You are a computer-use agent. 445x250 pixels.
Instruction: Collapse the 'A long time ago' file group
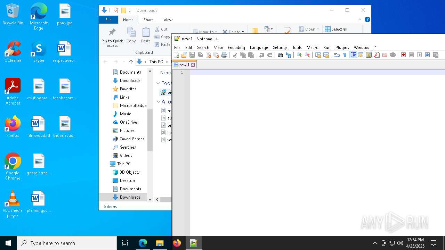tap(158, 102)
